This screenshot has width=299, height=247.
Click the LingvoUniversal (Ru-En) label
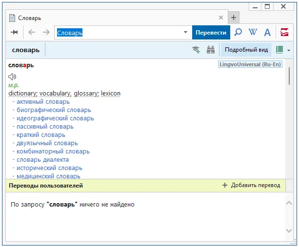coord(250,64)
